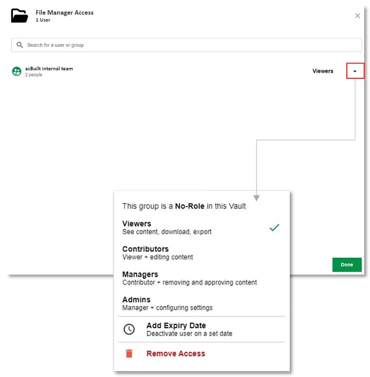Select the asBuilt internal team name
Viewport: 370px width, 377px height.
pyautogui.click(x=49, y=69)
